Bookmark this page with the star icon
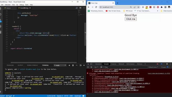172x97 pixels. [138, 7]
